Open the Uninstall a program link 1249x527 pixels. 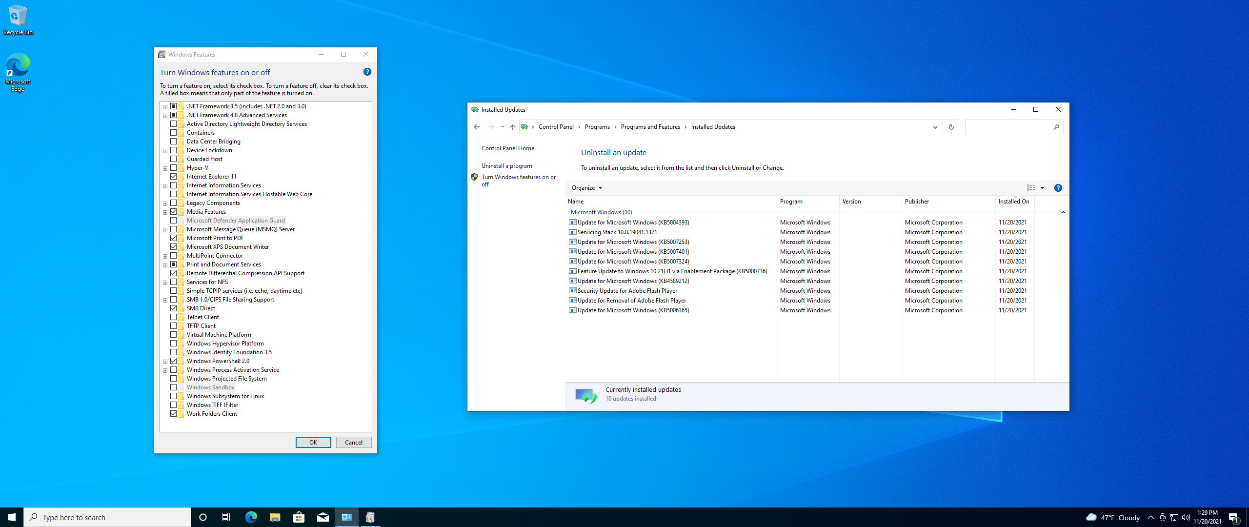tap(507, 166)
